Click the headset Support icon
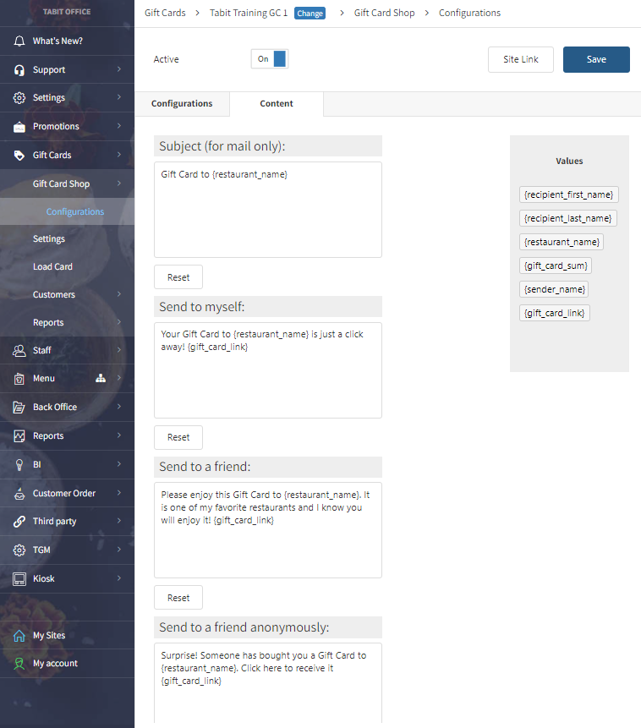The width and height of the screenshot is (641, 728). 19,70
